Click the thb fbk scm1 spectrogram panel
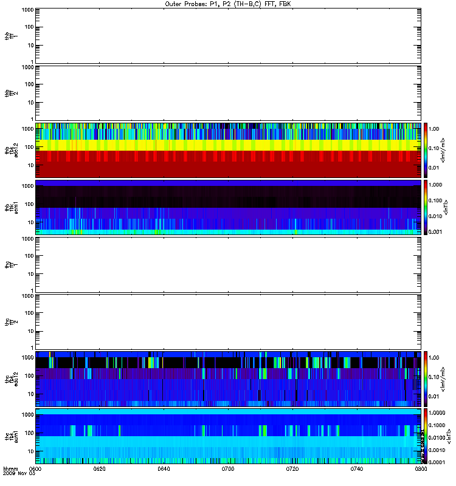Image resolution: width=456 pixels, height=486 pixels. tap(228, 207)
